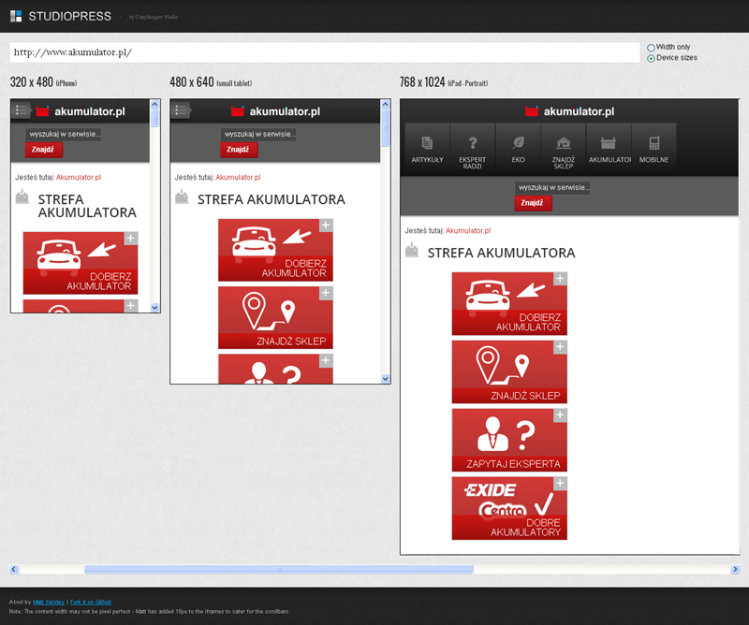
Task: Click the StudioPress logo icon
Action: pos(16,16)
